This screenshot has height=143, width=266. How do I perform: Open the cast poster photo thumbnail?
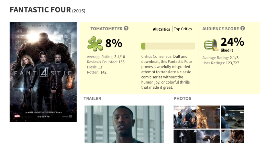click(x=185, y=117)
